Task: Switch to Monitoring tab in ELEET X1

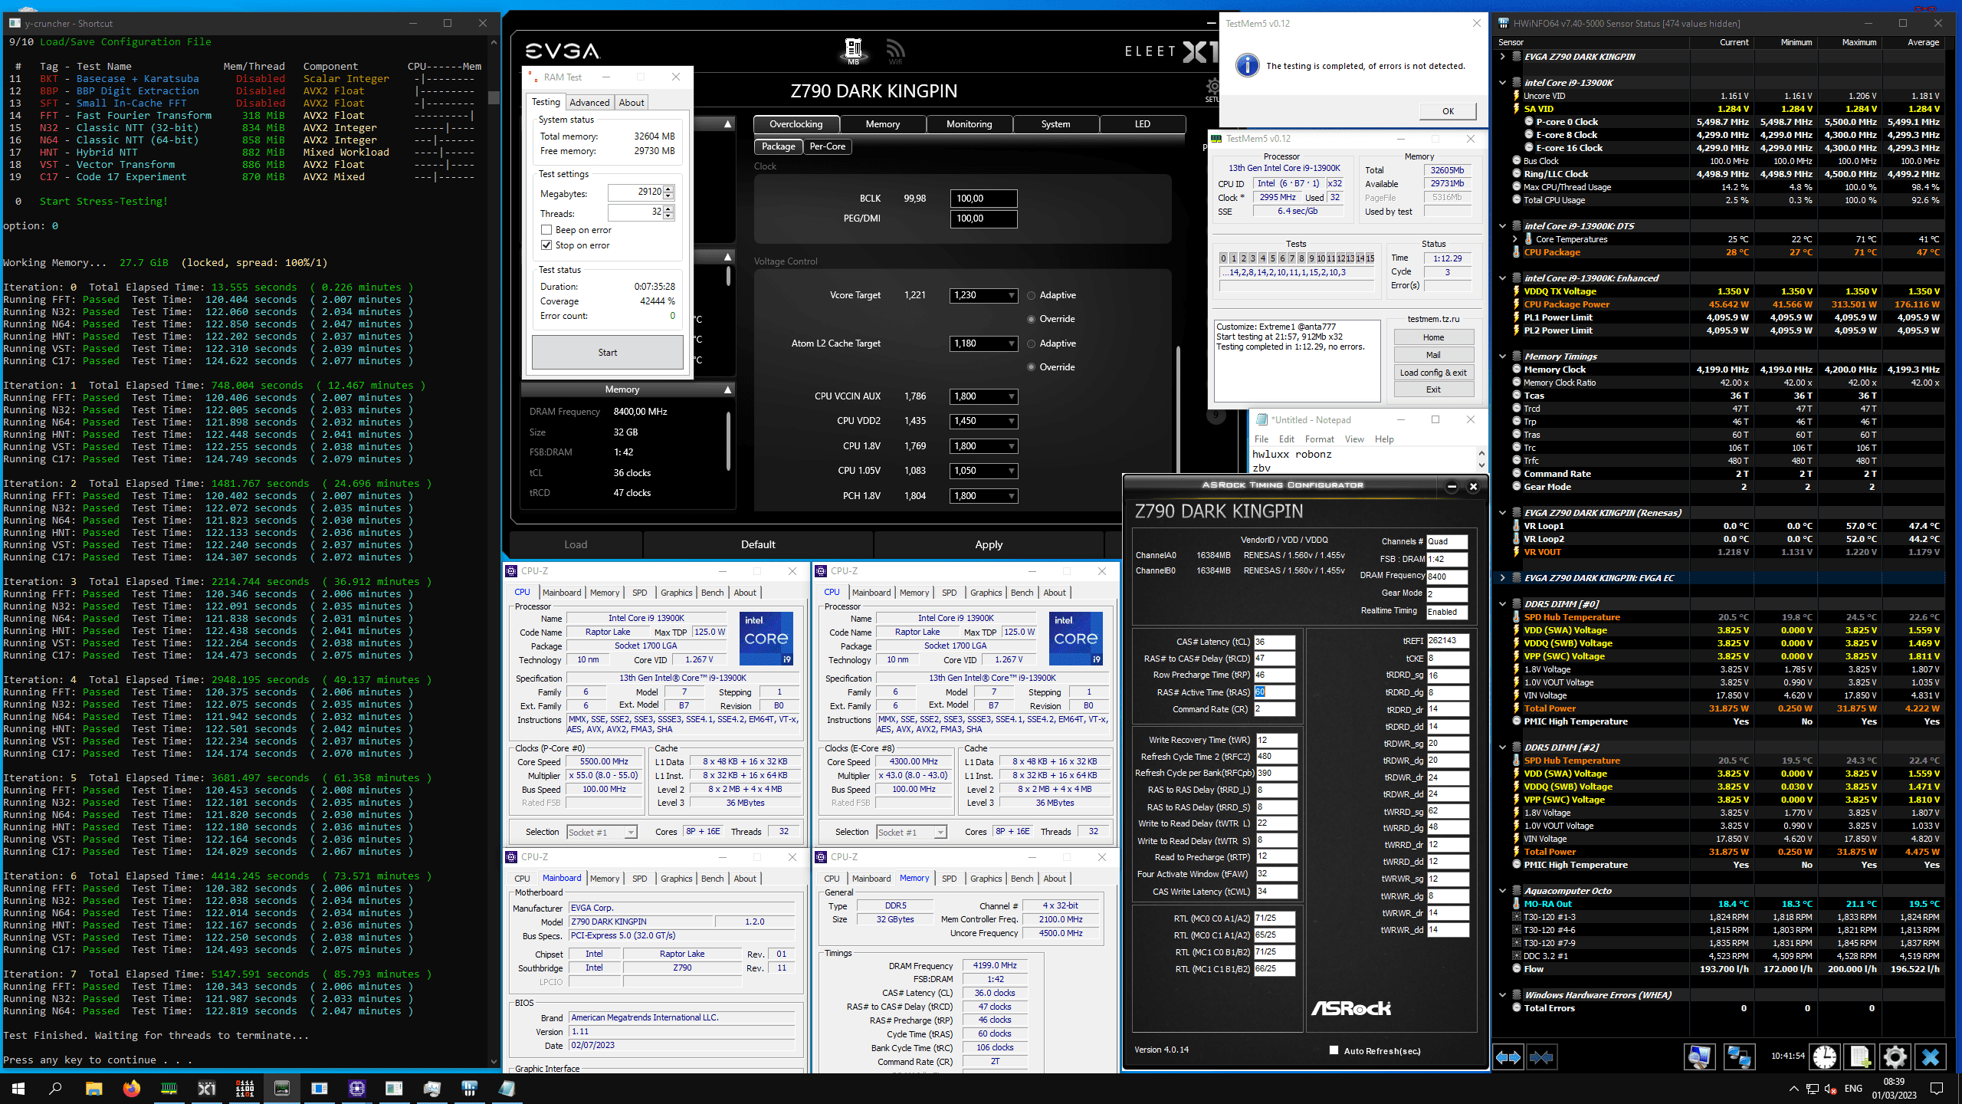Action: point(969,124)
